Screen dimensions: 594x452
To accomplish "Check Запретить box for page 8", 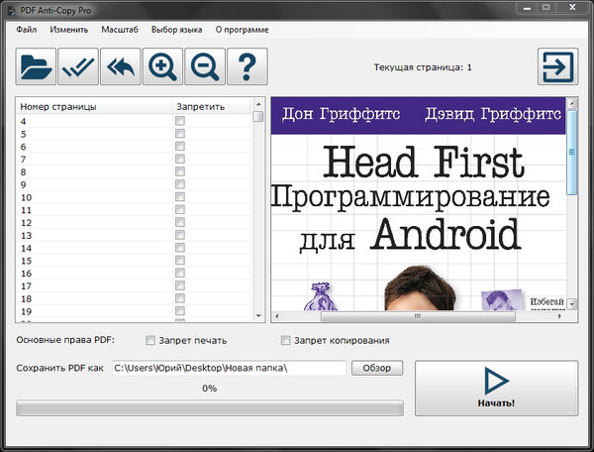I will click(x=180, y=171).
